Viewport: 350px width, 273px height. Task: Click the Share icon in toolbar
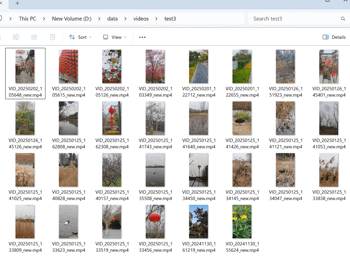[34, 37]
